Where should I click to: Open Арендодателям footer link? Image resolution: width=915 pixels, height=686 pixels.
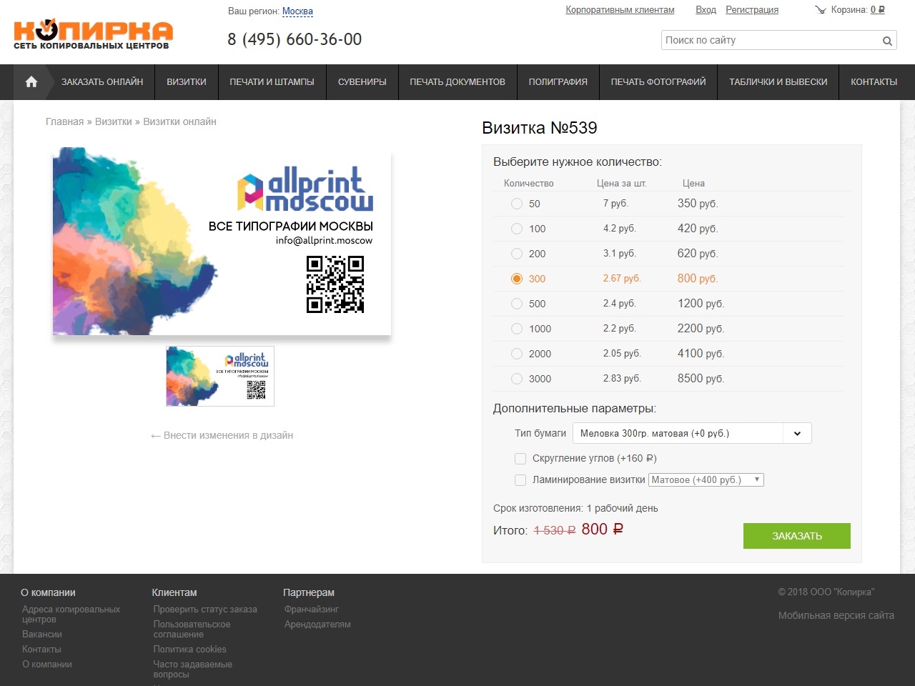point(317,625)
